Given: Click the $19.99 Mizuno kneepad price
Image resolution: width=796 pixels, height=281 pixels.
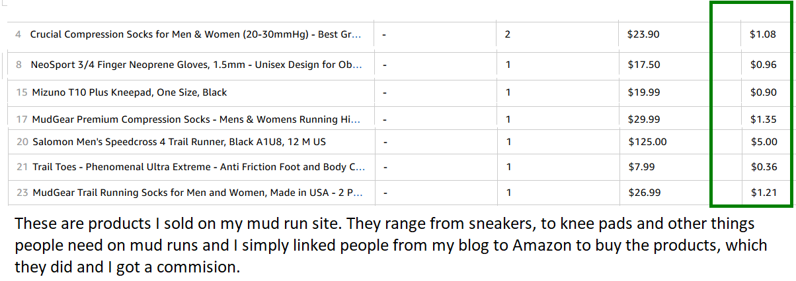Looking at the screenshot, I should coord(643,92).
